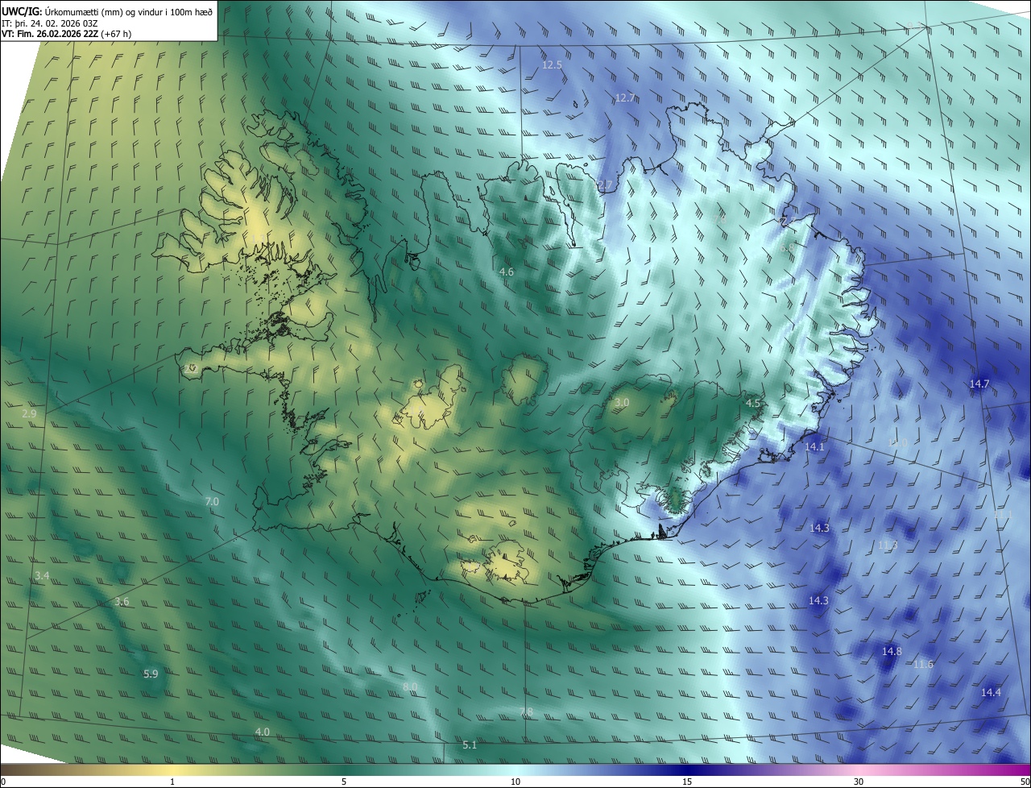Select the 14.7 value off the east coast
Viewport: 1031px width, 788px height.
point(979,384)
